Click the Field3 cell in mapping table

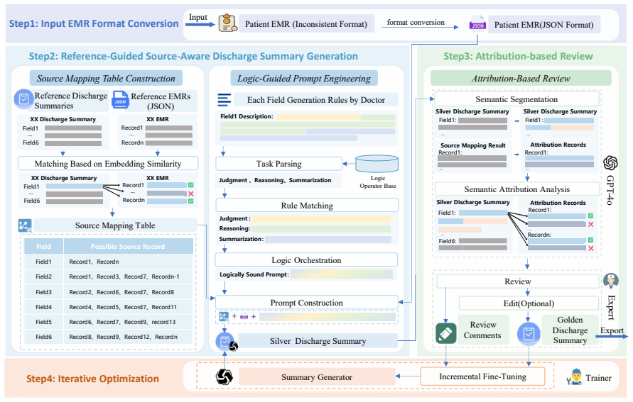[43, 292]
